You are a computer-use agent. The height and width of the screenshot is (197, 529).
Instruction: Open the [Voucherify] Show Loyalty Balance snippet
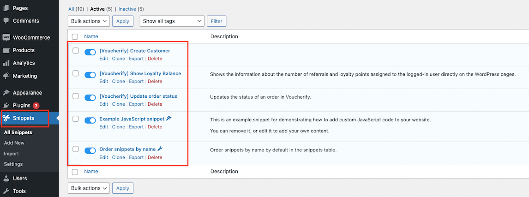(140, 73)
